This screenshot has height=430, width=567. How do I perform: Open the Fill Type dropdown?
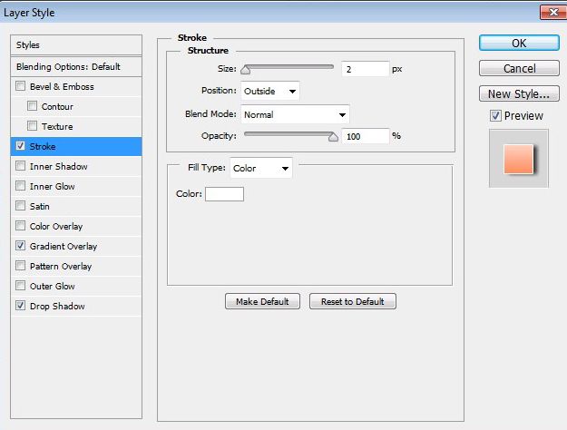click(261, 168)
